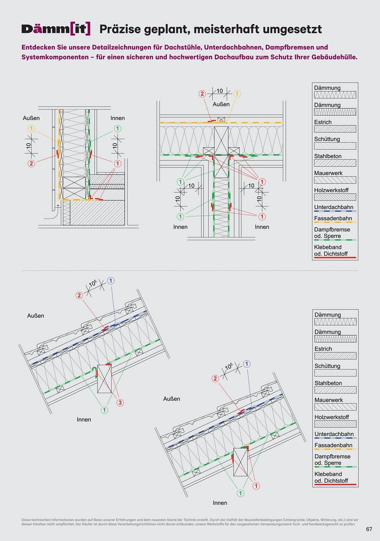
Task: Click the green Dampfbremse line in lower legend
Action: pyautogui.click(x=335, y=467)
